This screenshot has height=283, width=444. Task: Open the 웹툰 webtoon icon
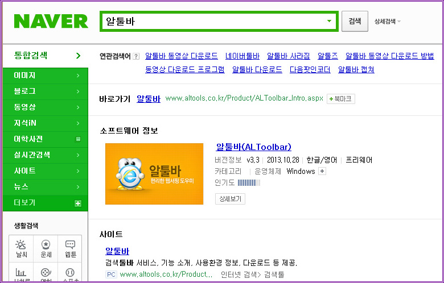click(70, 248)
